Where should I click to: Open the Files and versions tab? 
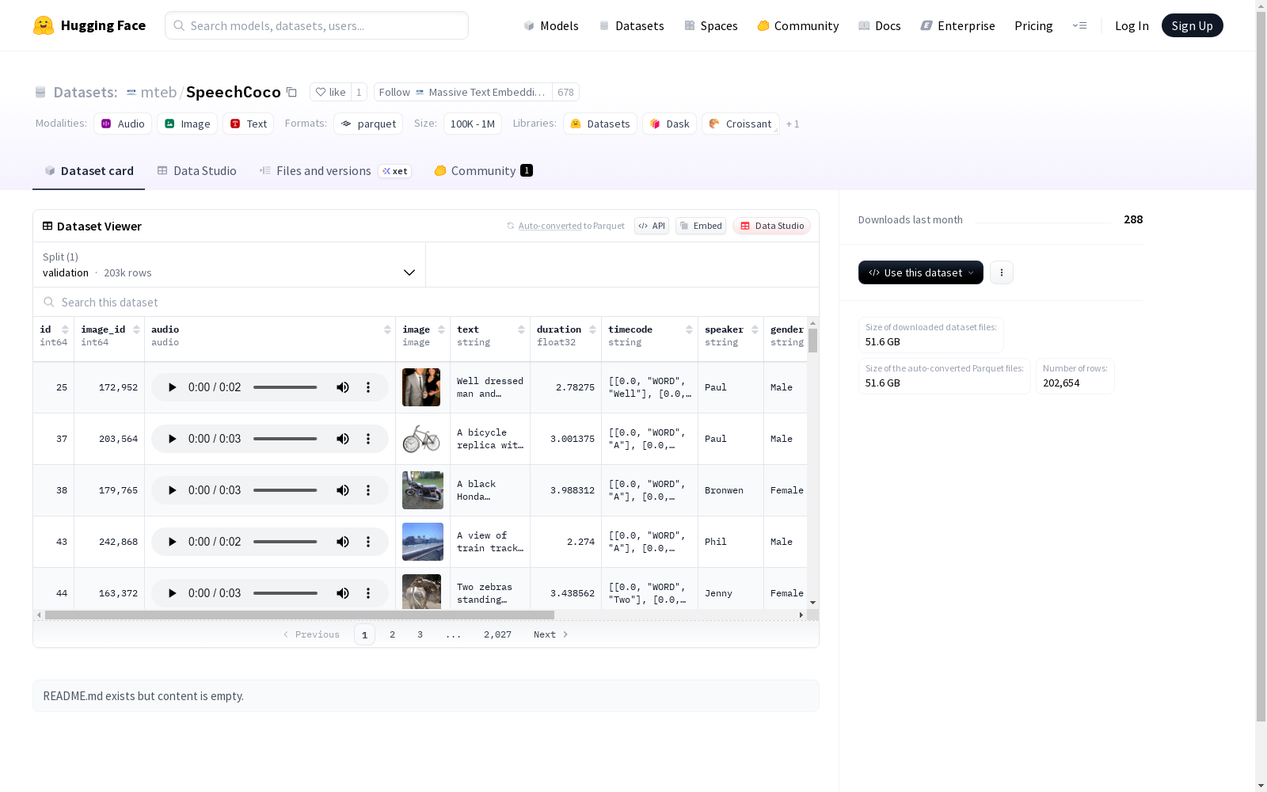coord(335,171)
